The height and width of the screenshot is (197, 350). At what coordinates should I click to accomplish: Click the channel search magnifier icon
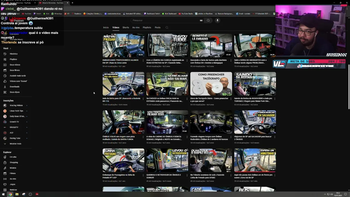[x=167, y=27]
